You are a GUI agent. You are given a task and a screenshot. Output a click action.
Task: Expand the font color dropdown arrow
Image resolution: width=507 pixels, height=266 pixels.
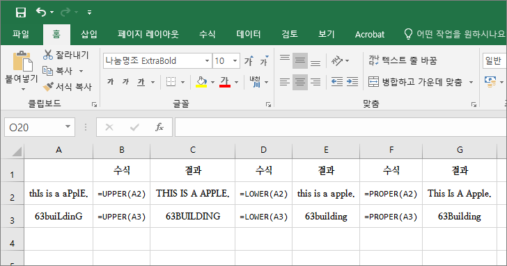click(x=236, y=82)
